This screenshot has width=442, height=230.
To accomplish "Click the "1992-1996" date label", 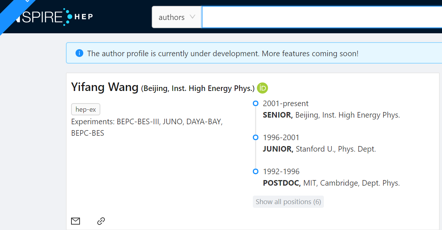I will pyautogui.click(x=281, y=172).
